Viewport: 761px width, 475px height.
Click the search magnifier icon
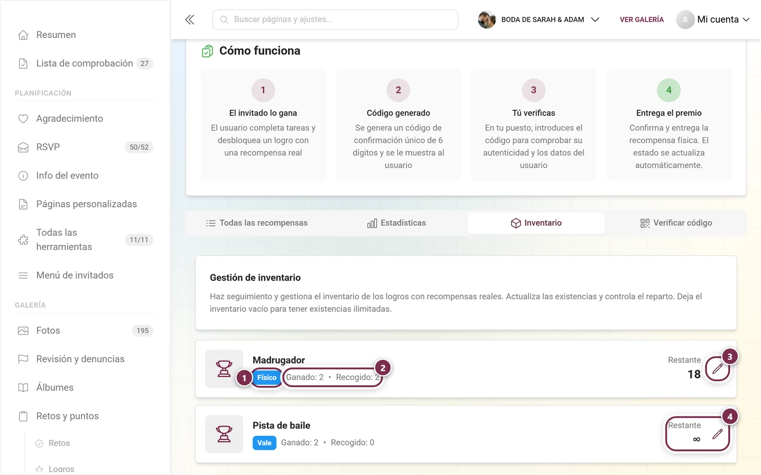coord(224,20)
